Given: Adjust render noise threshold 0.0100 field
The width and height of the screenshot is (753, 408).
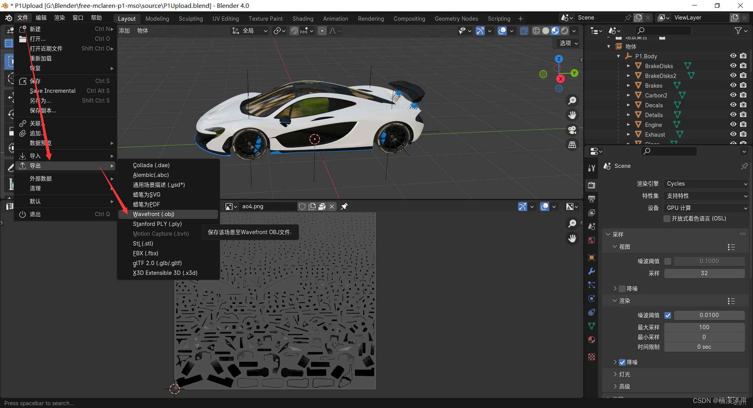Looking at the screenshot, I should [x=709, y=315].
